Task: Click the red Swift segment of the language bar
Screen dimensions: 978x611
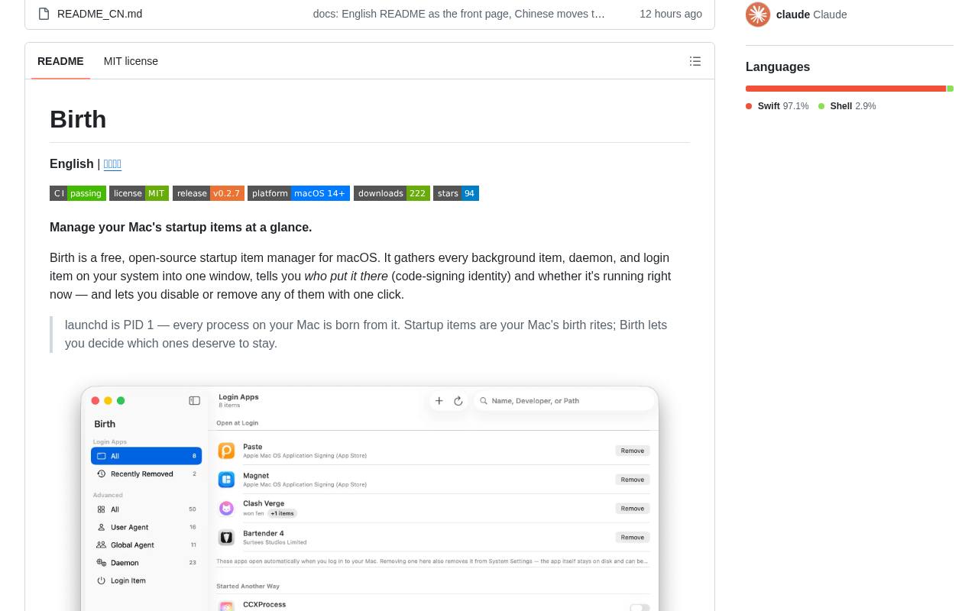Action: [x=846, y=89]
